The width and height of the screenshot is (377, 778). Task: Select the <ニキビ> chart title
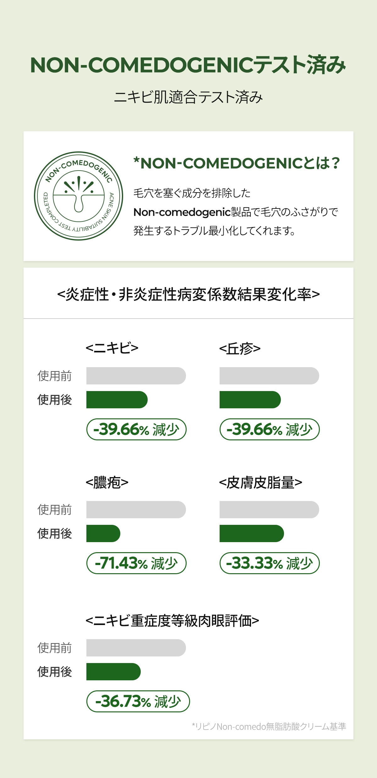112,348
